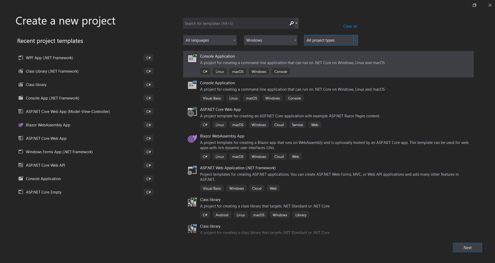Click the ASP.NET Core Empty icon

pos(21,192)
